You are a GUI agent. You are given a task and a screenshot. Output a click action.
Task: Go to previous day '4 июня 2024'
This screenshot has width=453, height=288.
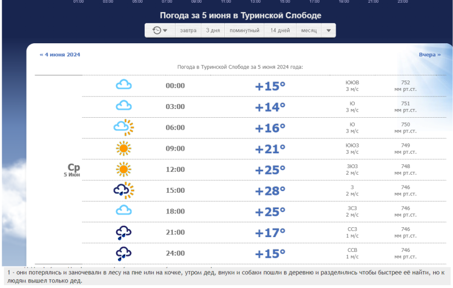[60, 55]
